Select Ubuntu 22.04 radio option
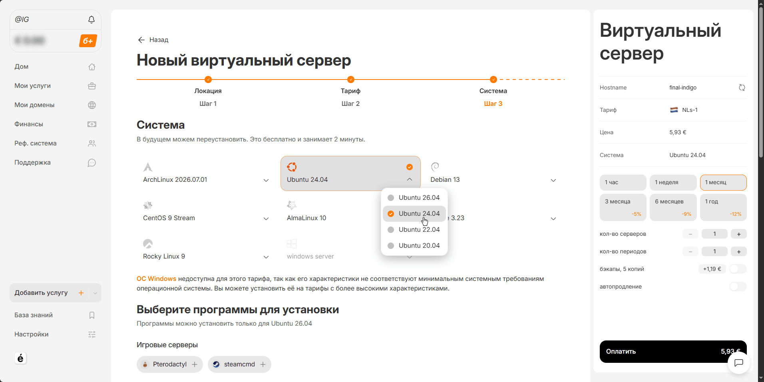Image resolution: width=764 pixels, height=382 pixels. [414, 230]
